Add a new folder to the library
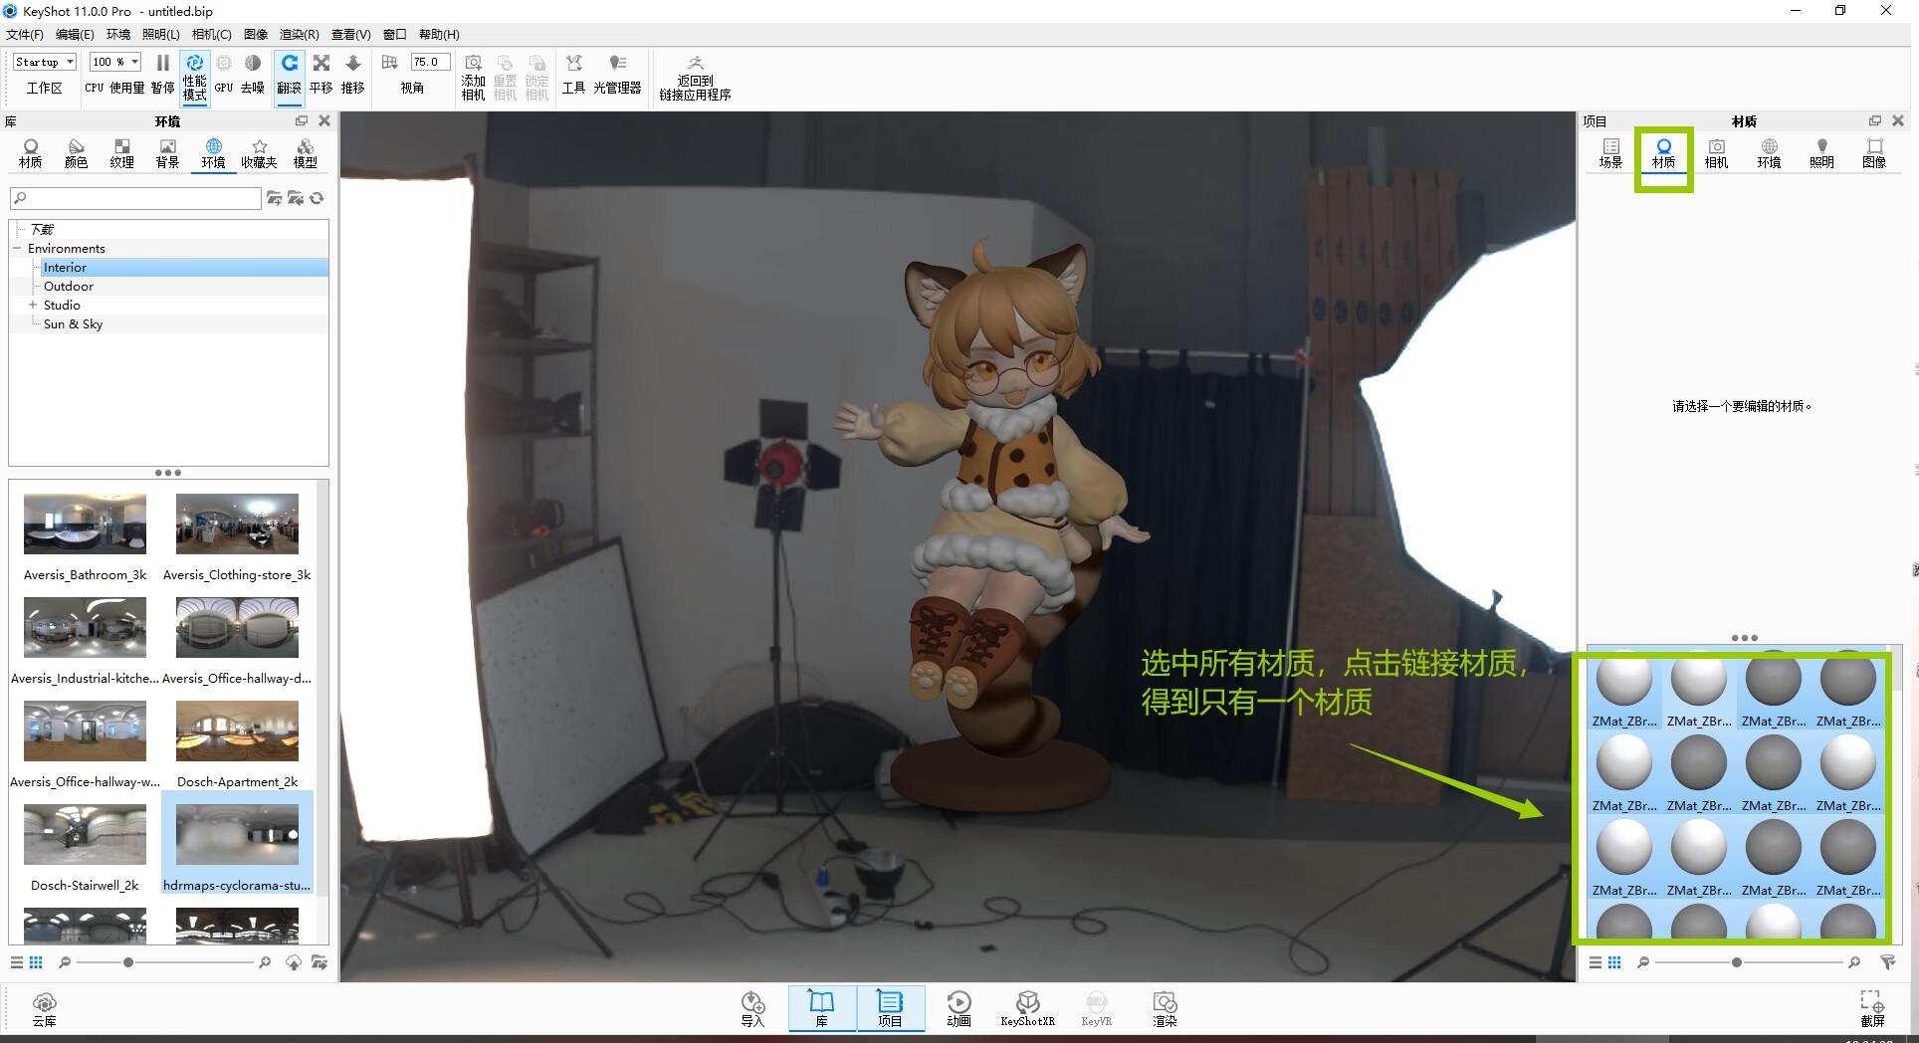 coord(274,198)
